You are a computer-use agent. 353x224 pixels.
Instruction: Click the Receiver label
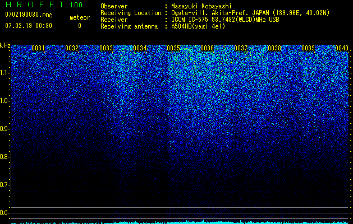114,20
